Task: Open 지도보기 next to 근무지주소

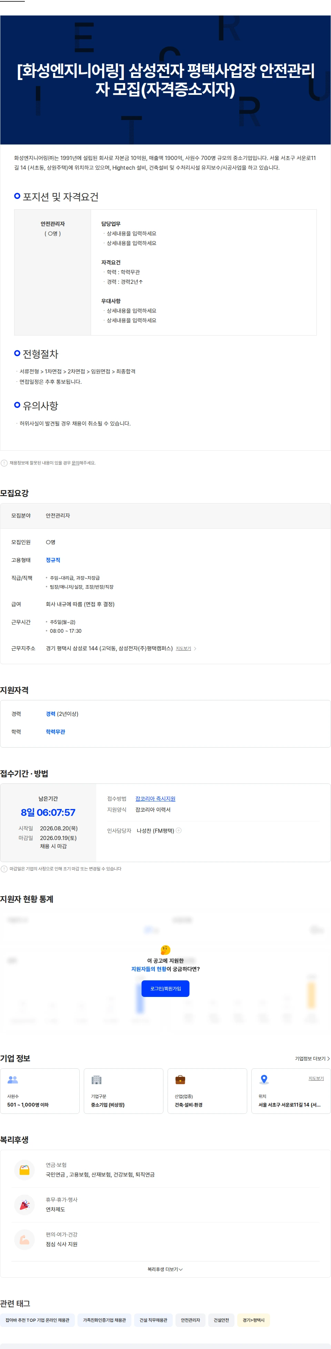Action: coord(183,648)
